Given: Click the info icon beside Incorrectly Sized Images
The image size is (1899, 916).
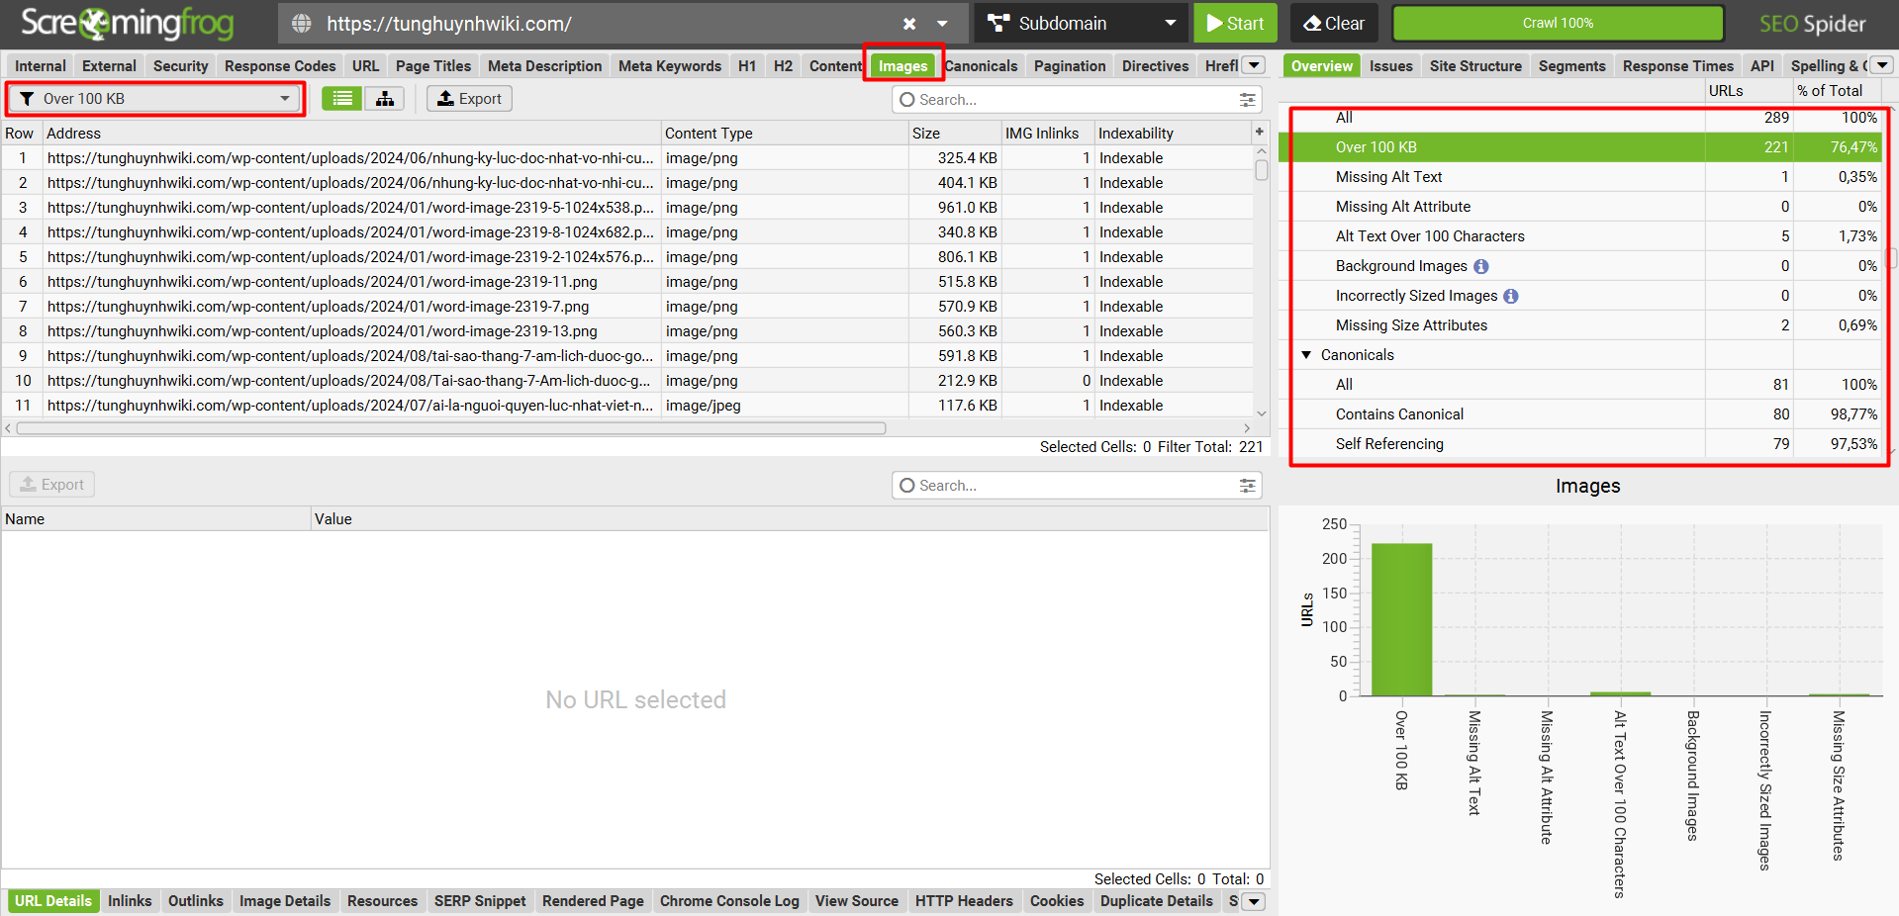Looking at the screenshot, I should click(1511, 296).
